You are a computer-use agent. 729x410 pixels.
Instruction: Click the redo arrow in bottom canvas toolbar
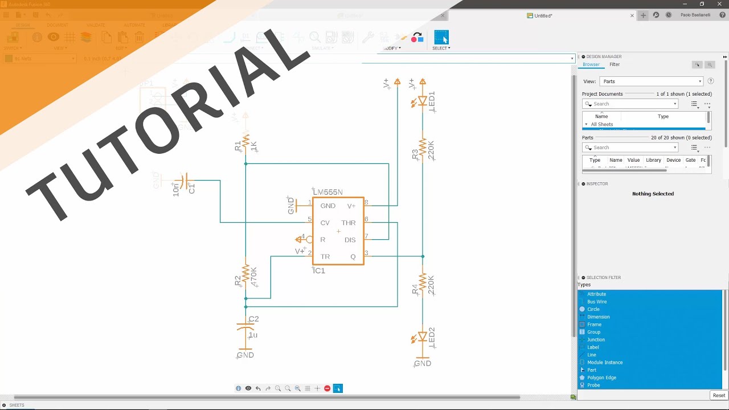pos(268,388)
